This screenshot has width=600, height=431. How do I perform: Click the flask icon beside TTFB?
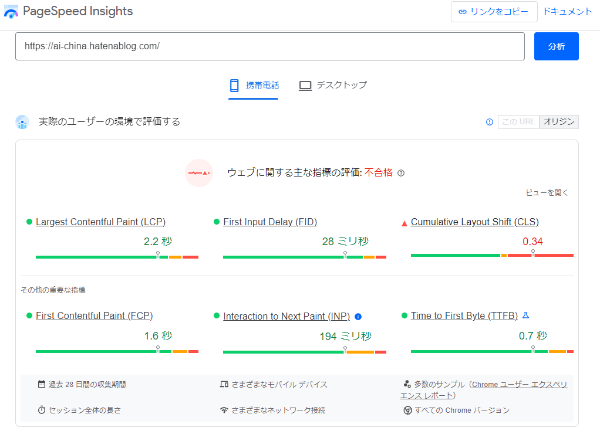526,315
